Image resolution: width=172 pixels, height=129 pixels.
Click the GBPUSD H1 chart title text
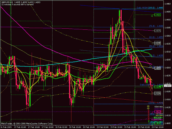pyautogui.click(x=21, y=2)
